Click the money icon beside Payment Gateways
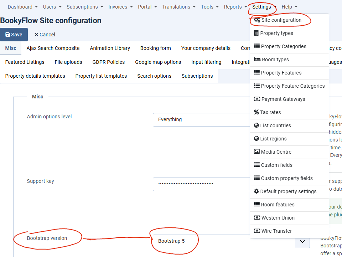 click(257, 99)
